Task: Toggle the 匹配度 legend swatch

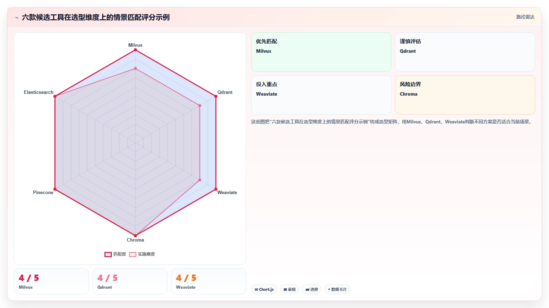Action: tap(108, 254)
